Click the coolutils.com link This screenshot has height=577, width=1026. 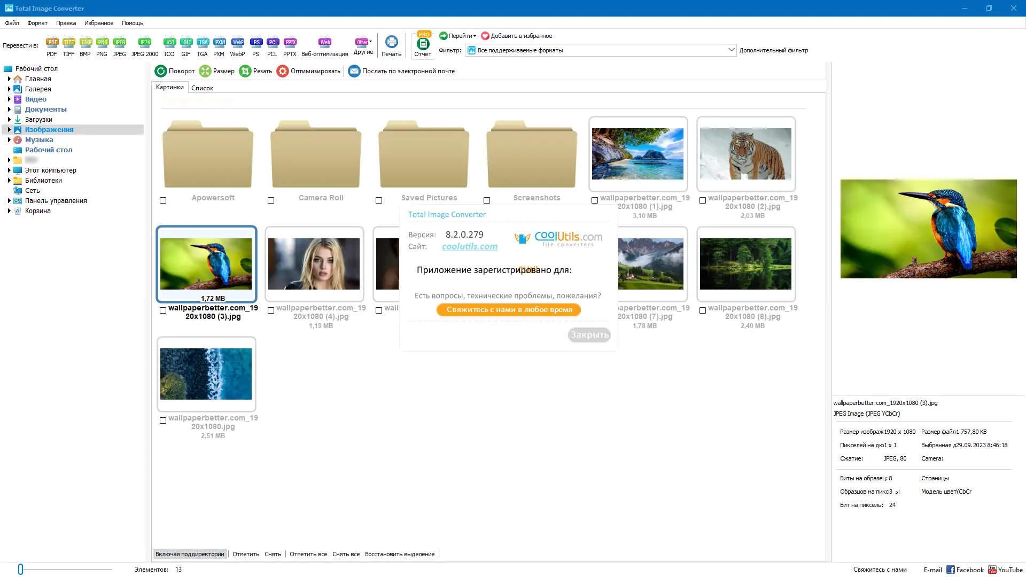click(469, 246)
